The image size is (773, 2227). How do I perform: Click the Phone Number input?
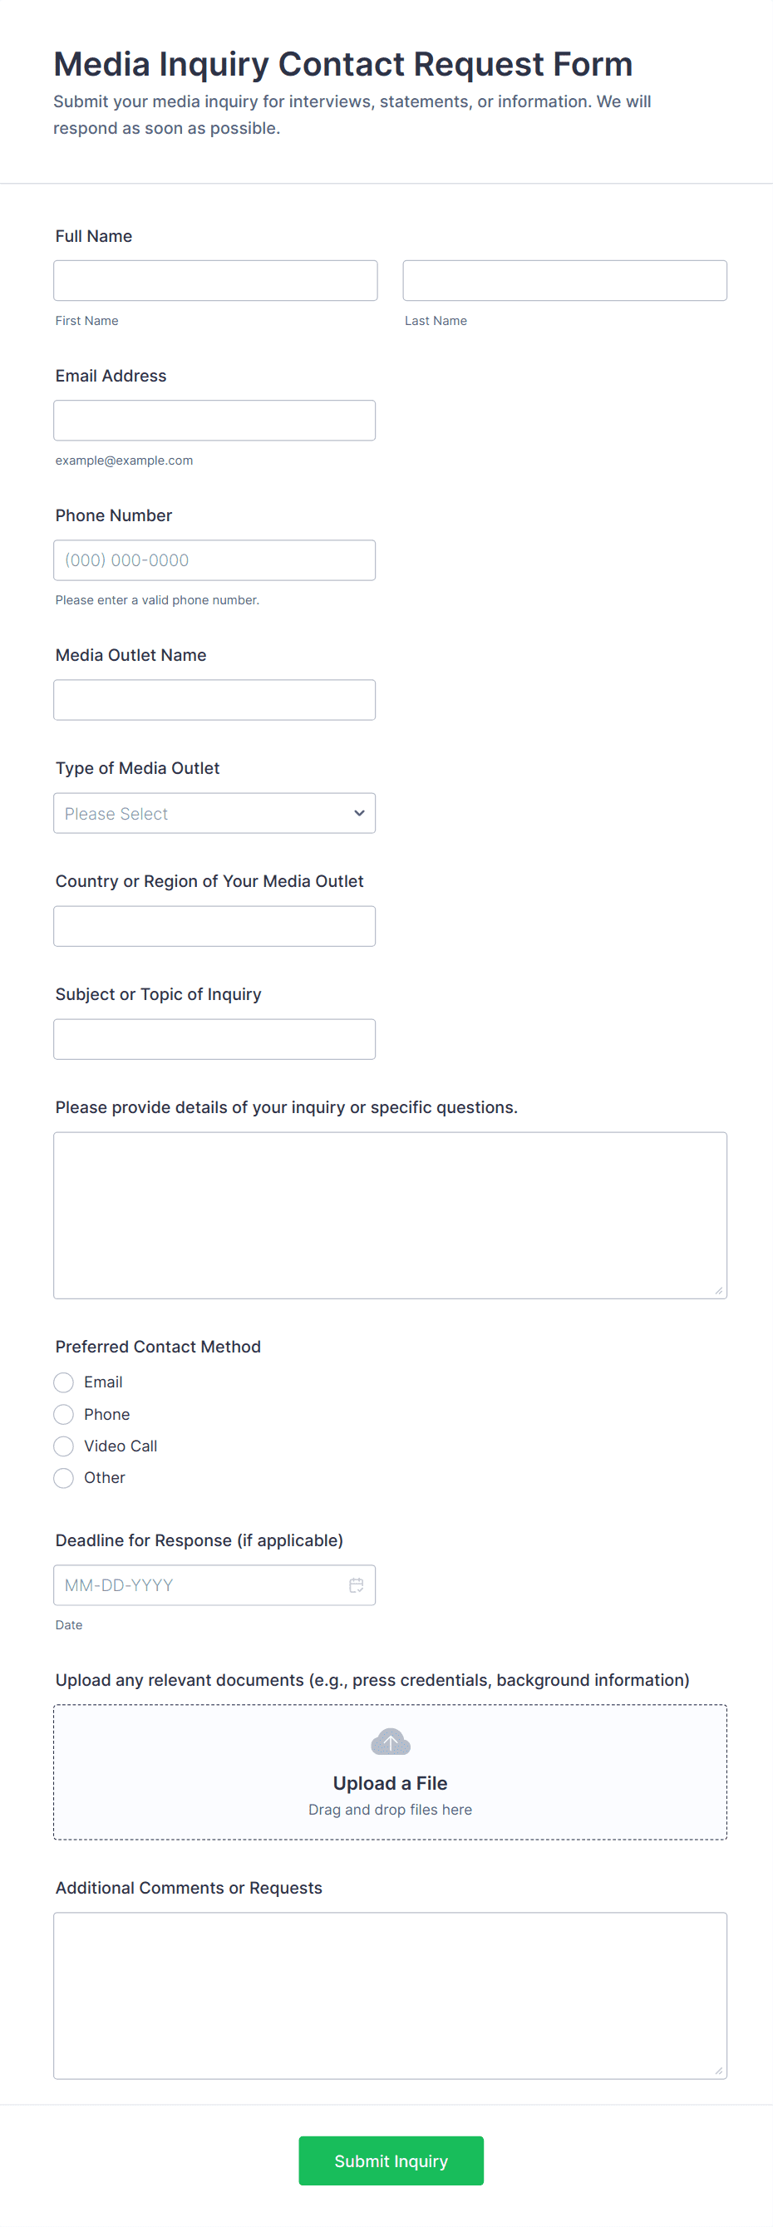coord(214,560)
